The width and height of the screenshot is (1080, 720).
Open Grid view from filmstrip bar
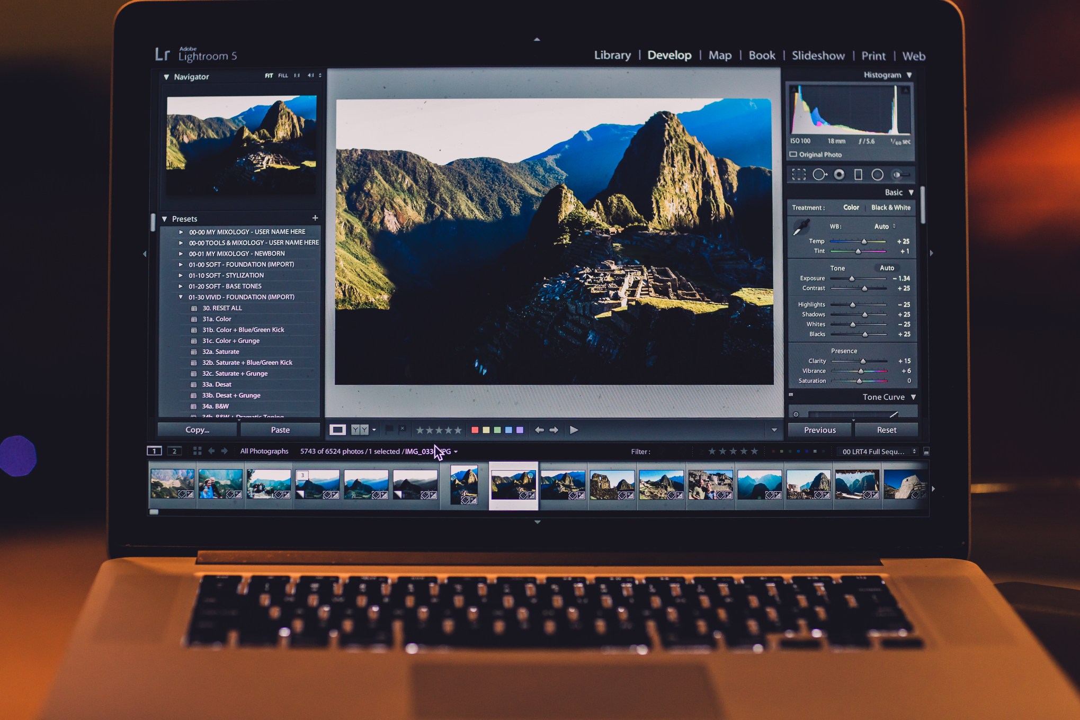(197, 451)
